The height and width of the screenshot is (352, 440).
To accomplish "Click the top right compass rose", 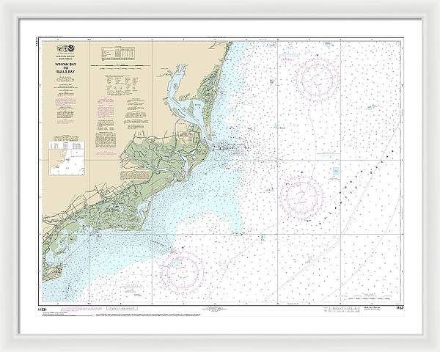I will tap(317, 77).
